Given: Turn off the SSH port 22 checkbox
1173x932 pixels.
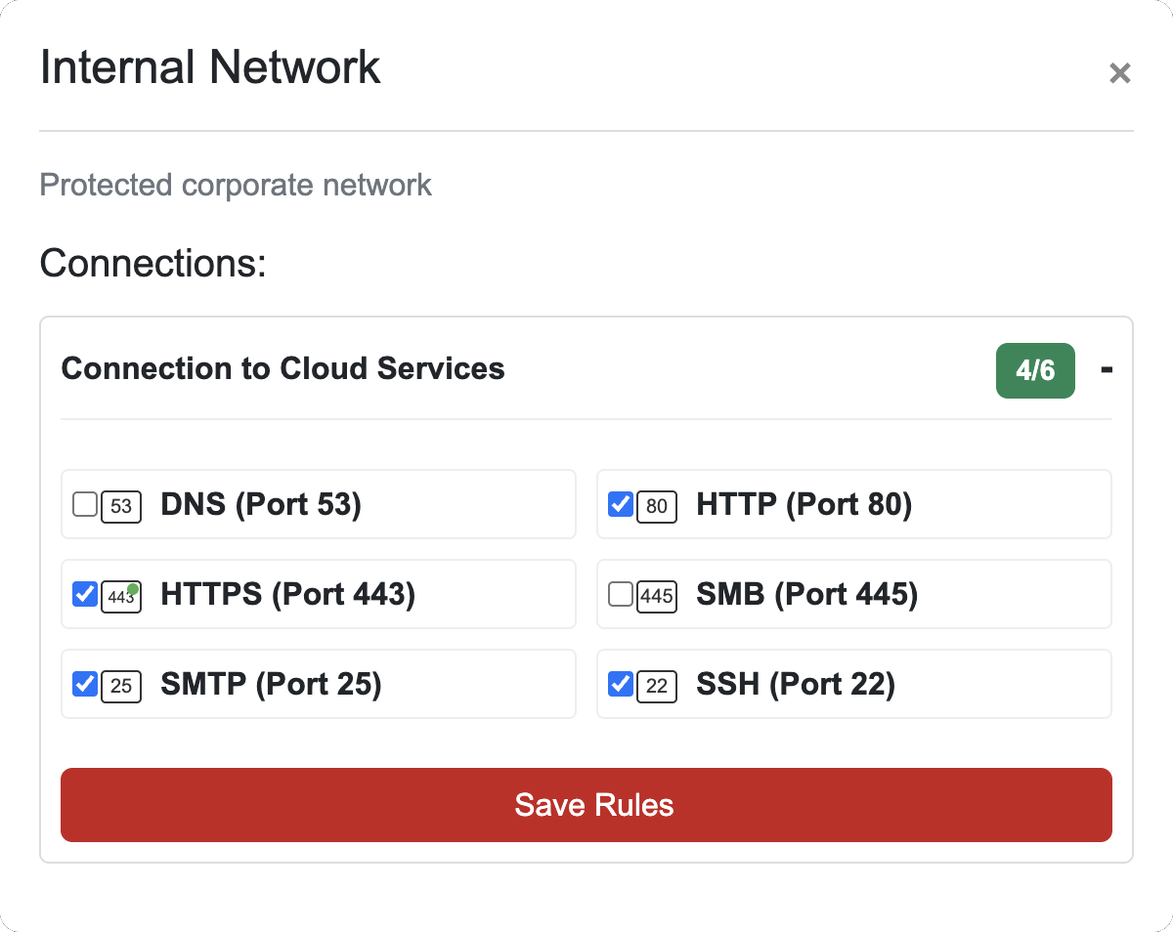Looking at the screenshot, I should 621,684.
